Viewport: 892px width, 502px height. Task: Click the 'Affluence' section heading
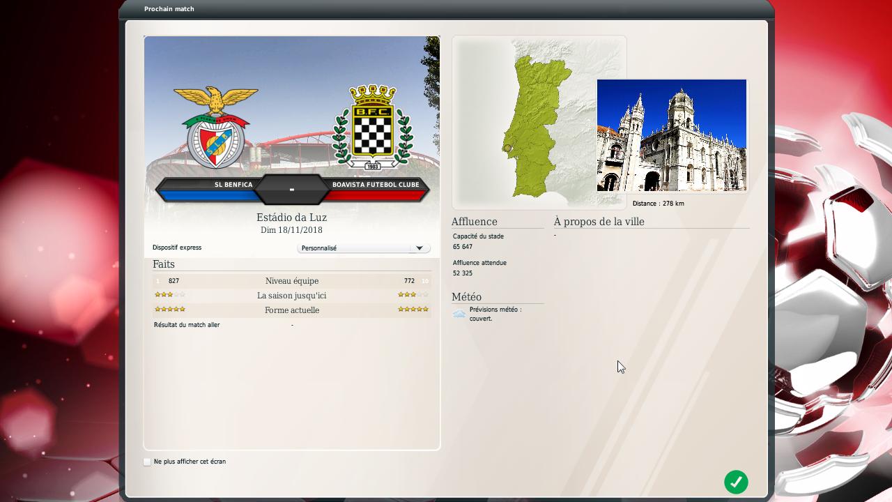pos(474,222)
